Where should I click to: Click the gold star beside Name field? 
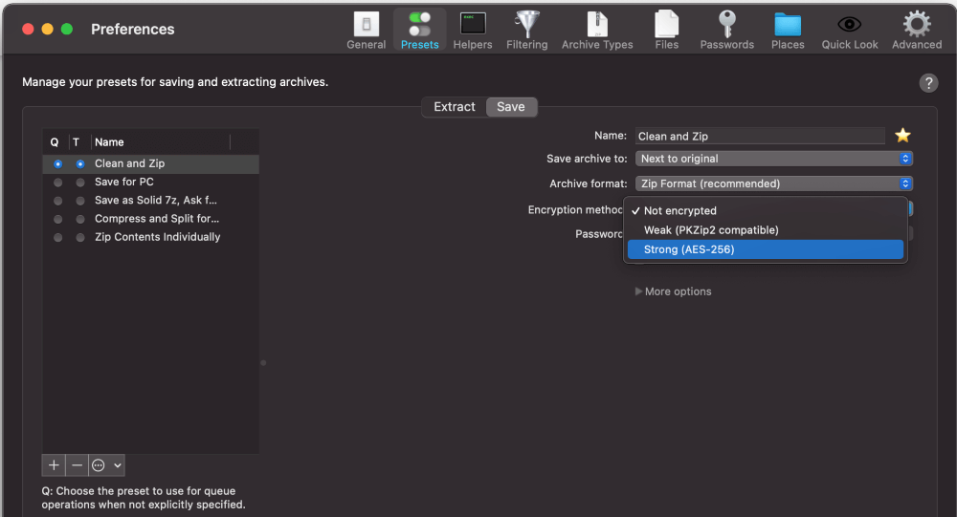(x=902, y=136)
